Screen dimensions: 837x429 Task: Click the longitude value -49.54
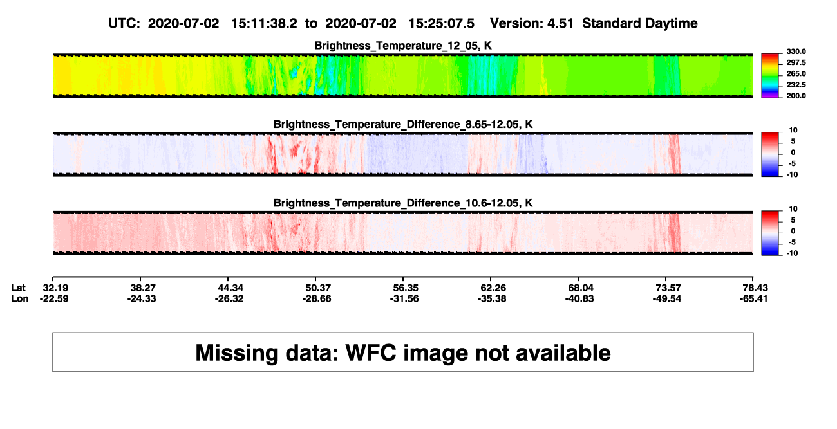666,298
